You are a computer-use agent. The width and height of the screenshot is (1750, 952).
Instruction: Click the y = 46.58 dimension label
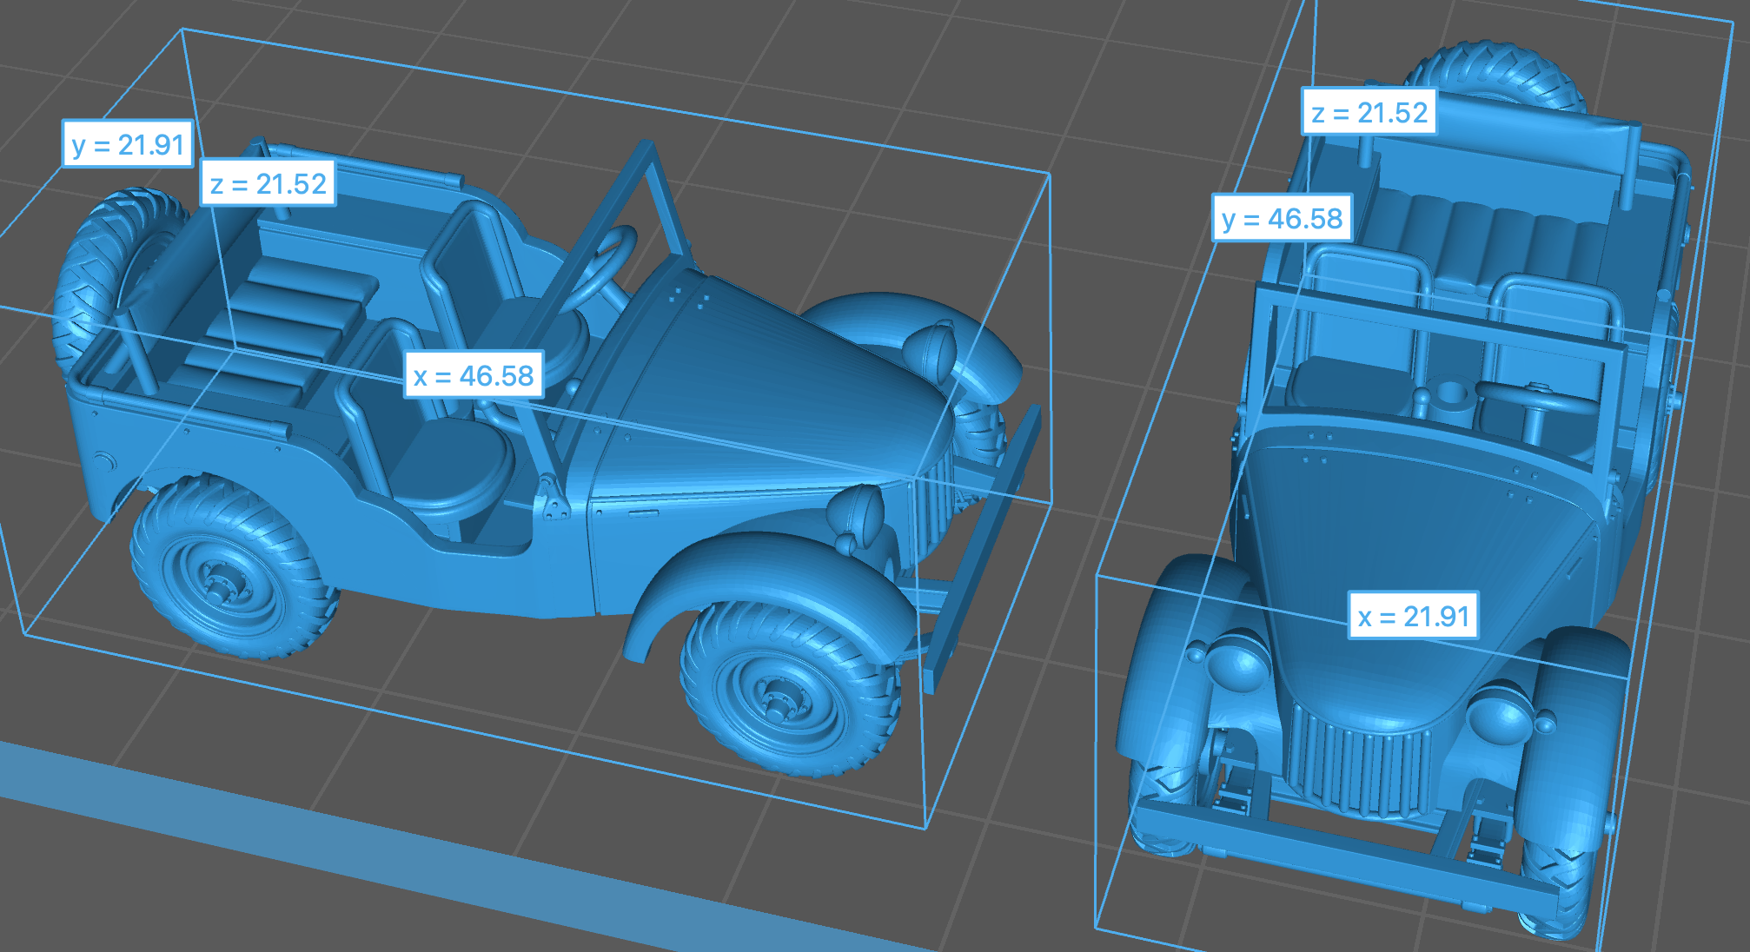(x=1282, y=218)
